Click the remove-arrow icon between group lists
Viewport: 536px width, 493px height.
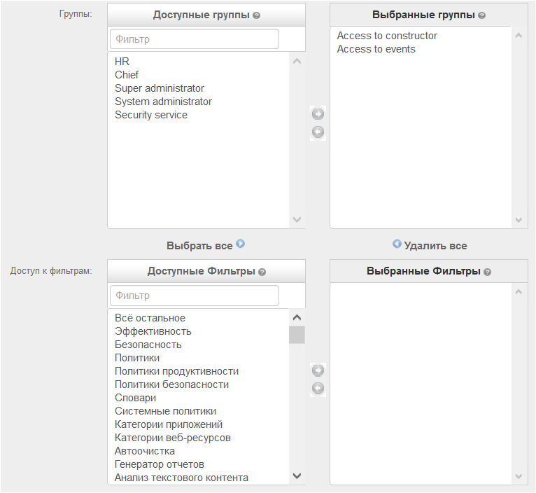[x=318, y=132]
